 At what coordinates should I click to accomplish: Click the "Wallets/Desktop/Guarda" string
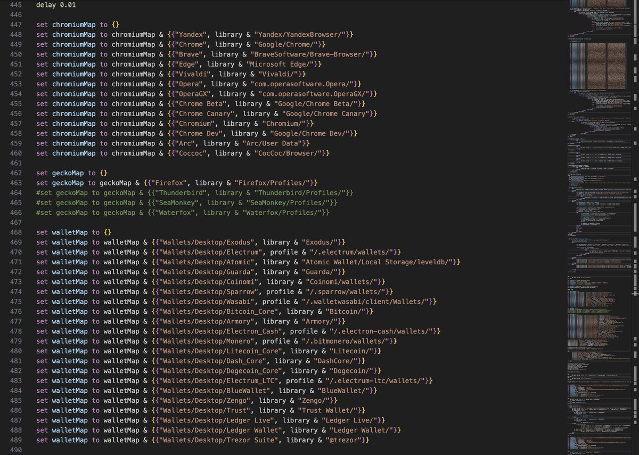[207, 272]
